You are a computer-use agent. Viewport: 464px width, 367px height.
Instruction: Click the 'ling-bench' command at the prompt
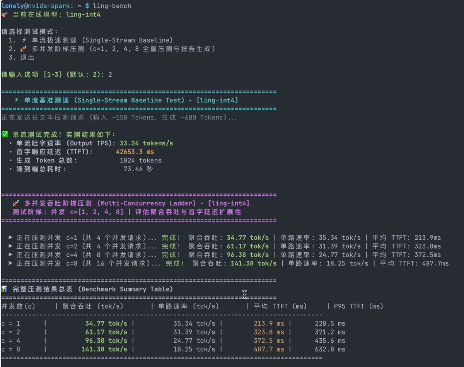point(112,6)
